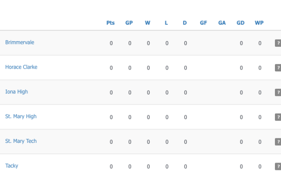Go to St. Mary High team
This screenshot has height=184, width=281.
click(x=21, y=116)
